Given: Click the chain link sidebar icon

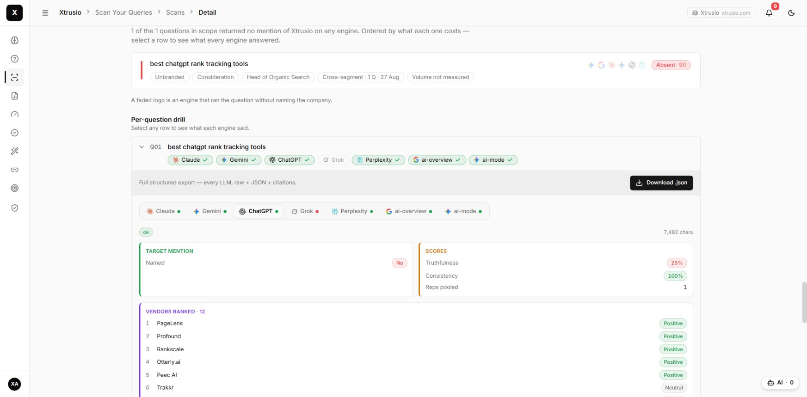Looking at the screenshot, I should point(15,170).
